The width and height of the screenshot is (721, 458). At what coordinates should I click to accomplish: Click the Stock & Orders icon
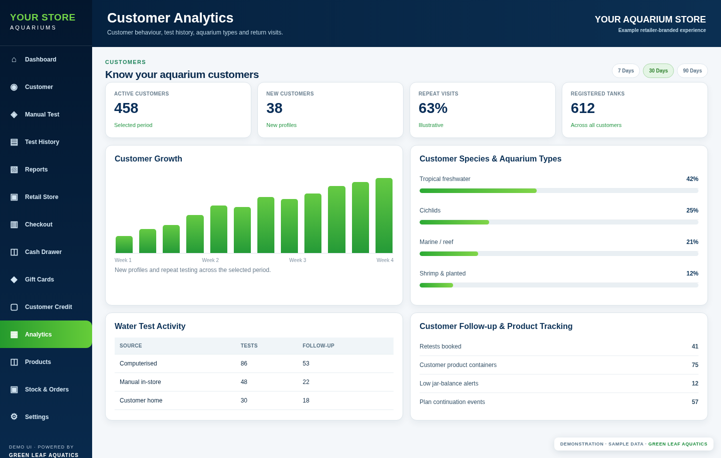pyautogui.click(x=14, y=389)
